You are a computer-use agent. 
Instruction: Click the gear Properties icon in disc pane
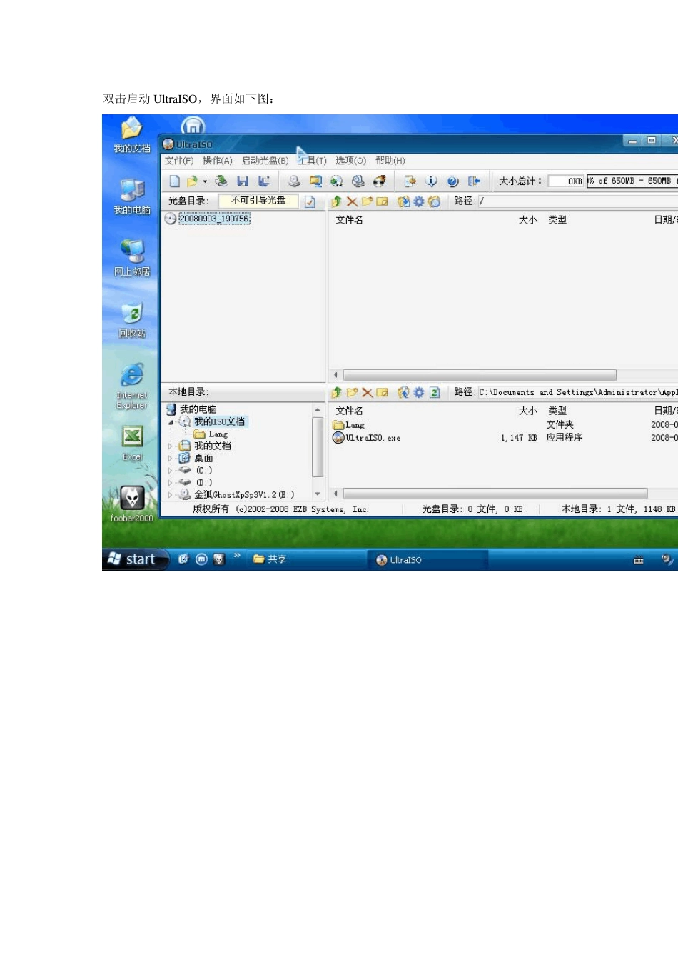[x=419, y=201]
